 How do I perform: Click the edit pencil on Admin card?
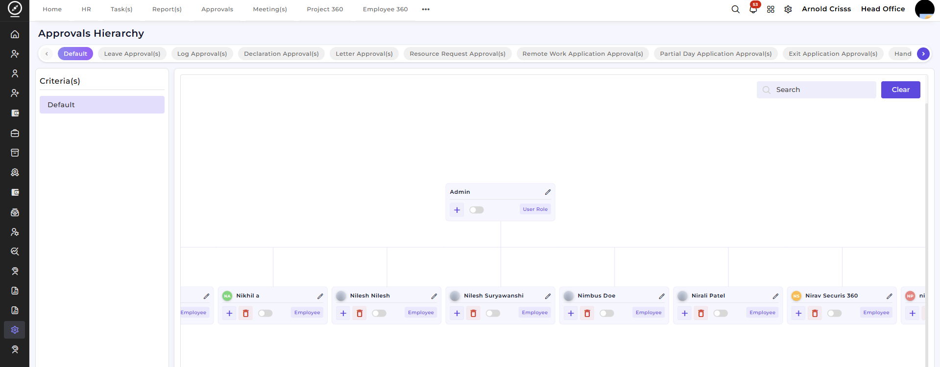548,192
